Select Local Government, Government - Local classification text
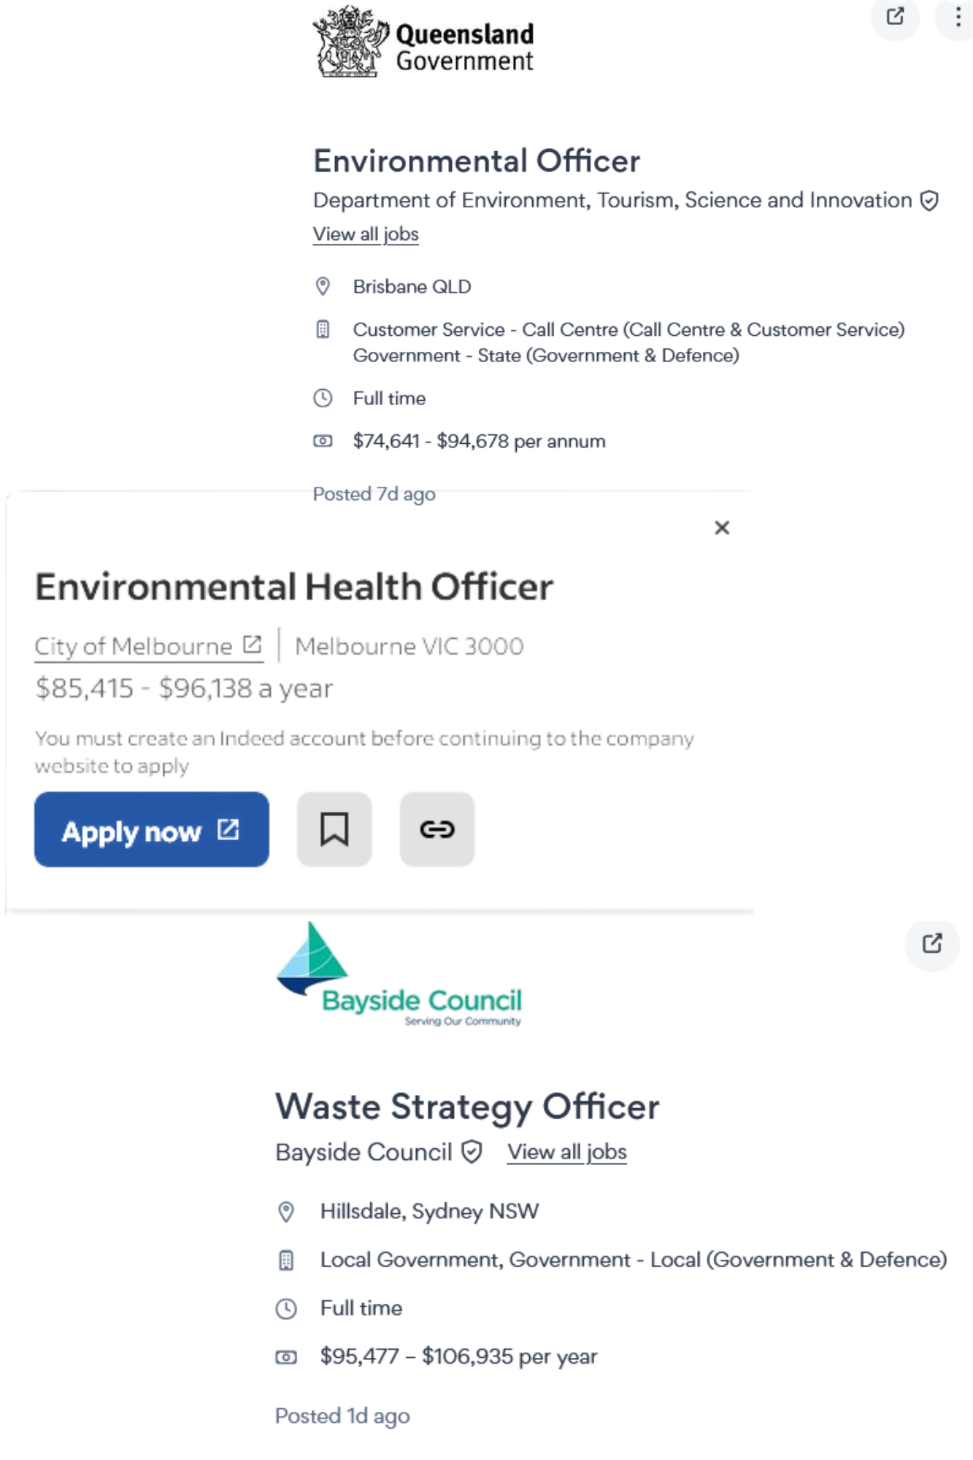The width and height of the screenshot is (973, 1460). (x=634, y=1260)
